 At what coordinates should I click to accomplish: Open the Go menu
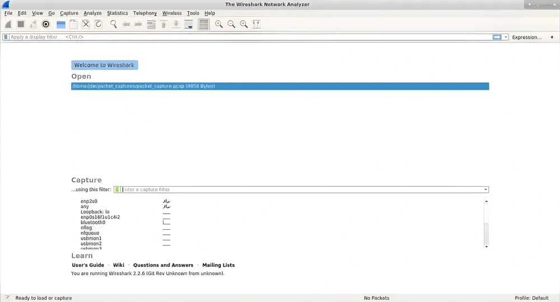click(x=52, y=13)
